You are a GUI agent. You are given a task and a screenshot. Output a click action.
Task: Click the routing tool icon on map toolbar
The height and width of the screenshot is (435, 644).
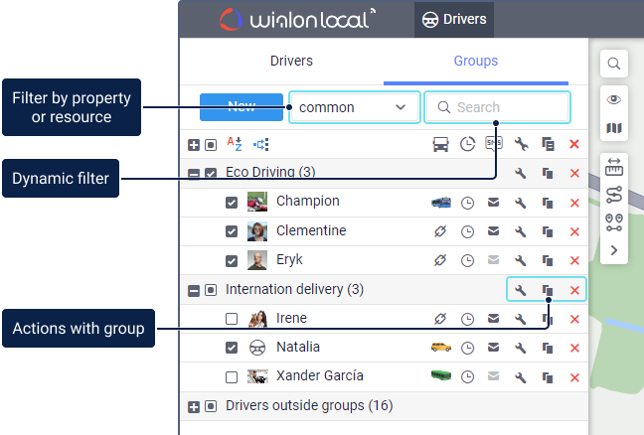614,194
